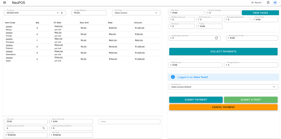Click the Taxes & Charges field
The image size is (281, 139).
(x=223, y=13)
